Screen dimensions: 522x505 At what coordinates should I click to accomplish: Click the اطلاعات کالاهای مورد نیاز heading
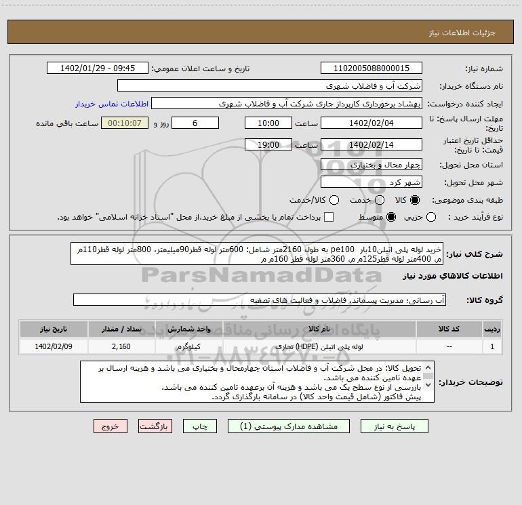453,276
